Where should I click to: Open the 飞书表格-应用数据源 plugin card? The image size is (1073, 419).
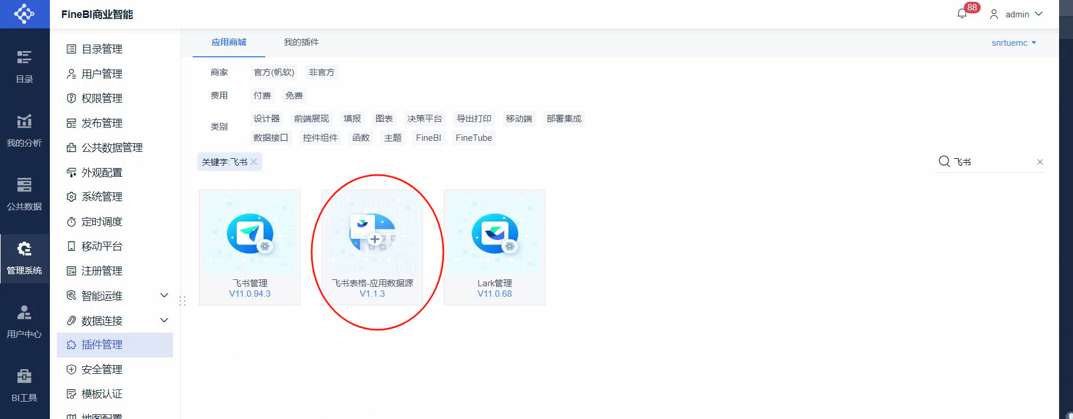tap(372, 247)
